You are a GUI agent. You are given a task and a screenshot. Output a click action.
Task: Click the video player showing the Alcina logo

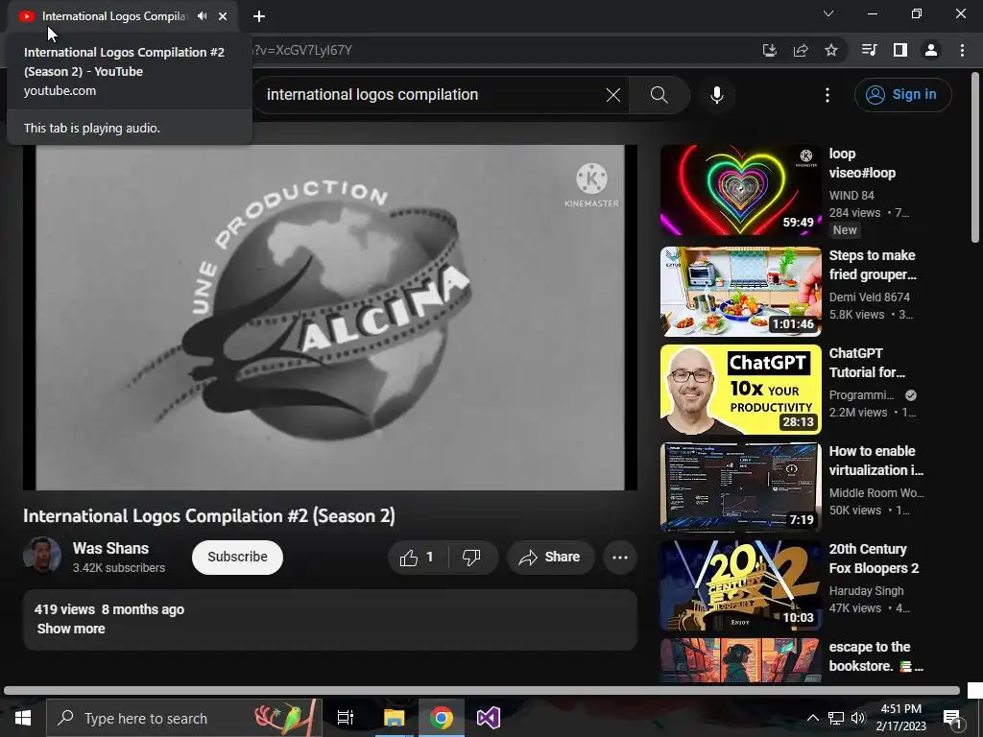pos(330,317)
